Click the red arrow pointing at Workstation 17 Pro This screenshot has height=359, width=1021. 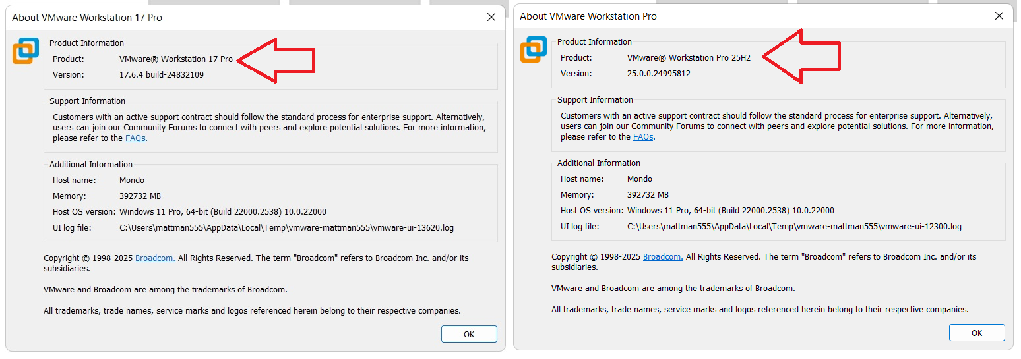277,61
